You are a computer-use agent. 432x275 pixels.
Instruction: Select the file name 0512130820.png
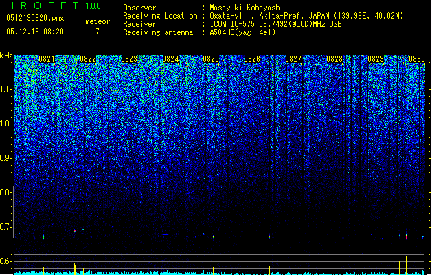click(x=35, y=18)
